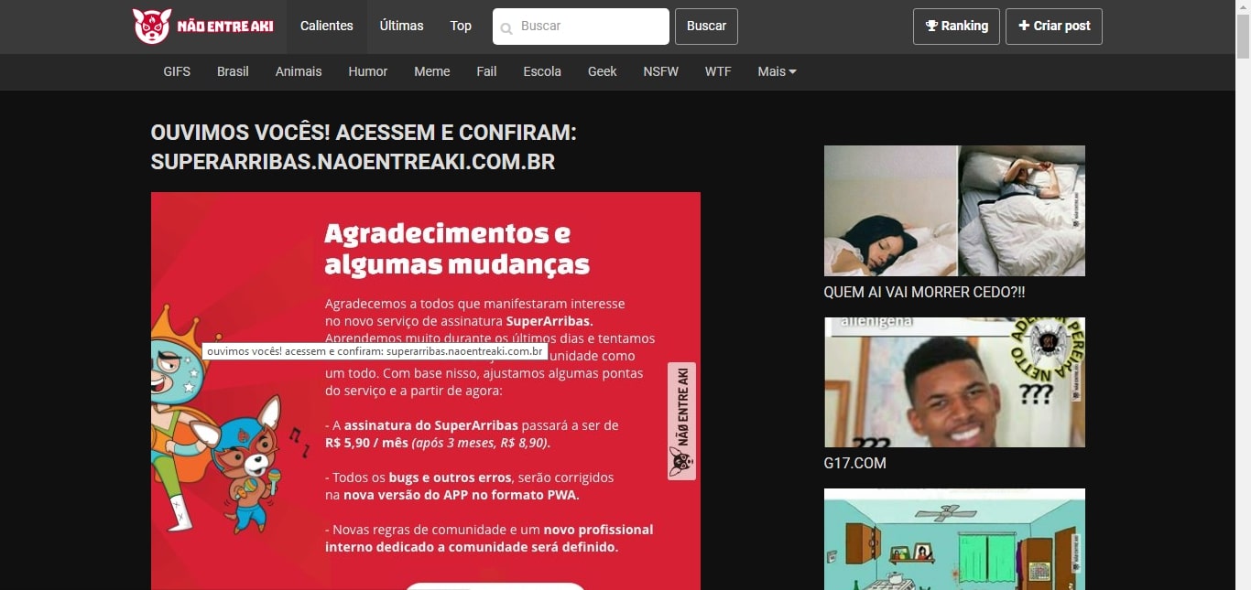Open the Top tab

click(x=461, y=26)
